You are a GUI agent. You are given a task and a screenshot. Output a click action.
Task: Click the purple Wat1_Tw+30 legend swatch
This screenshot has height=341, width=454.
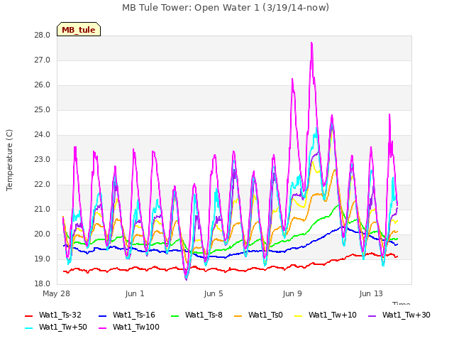coord(372,315)
